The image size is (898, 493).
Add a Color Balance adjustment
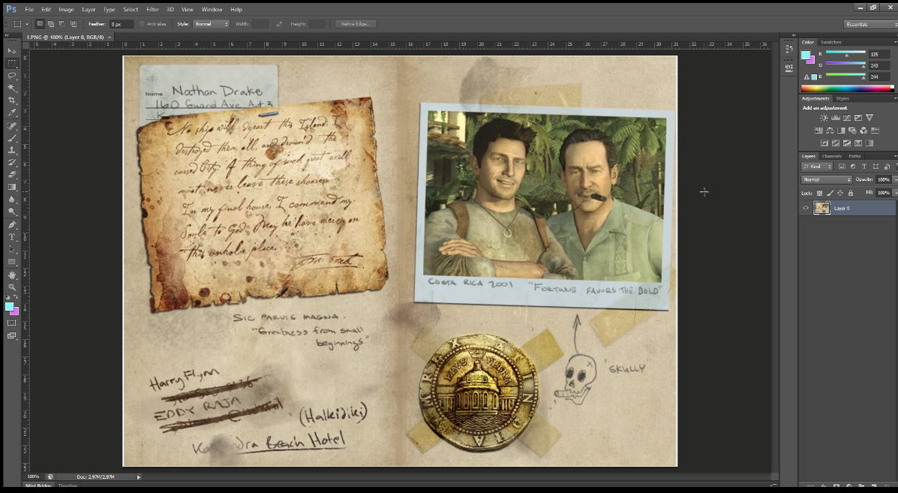coord(829,131)
